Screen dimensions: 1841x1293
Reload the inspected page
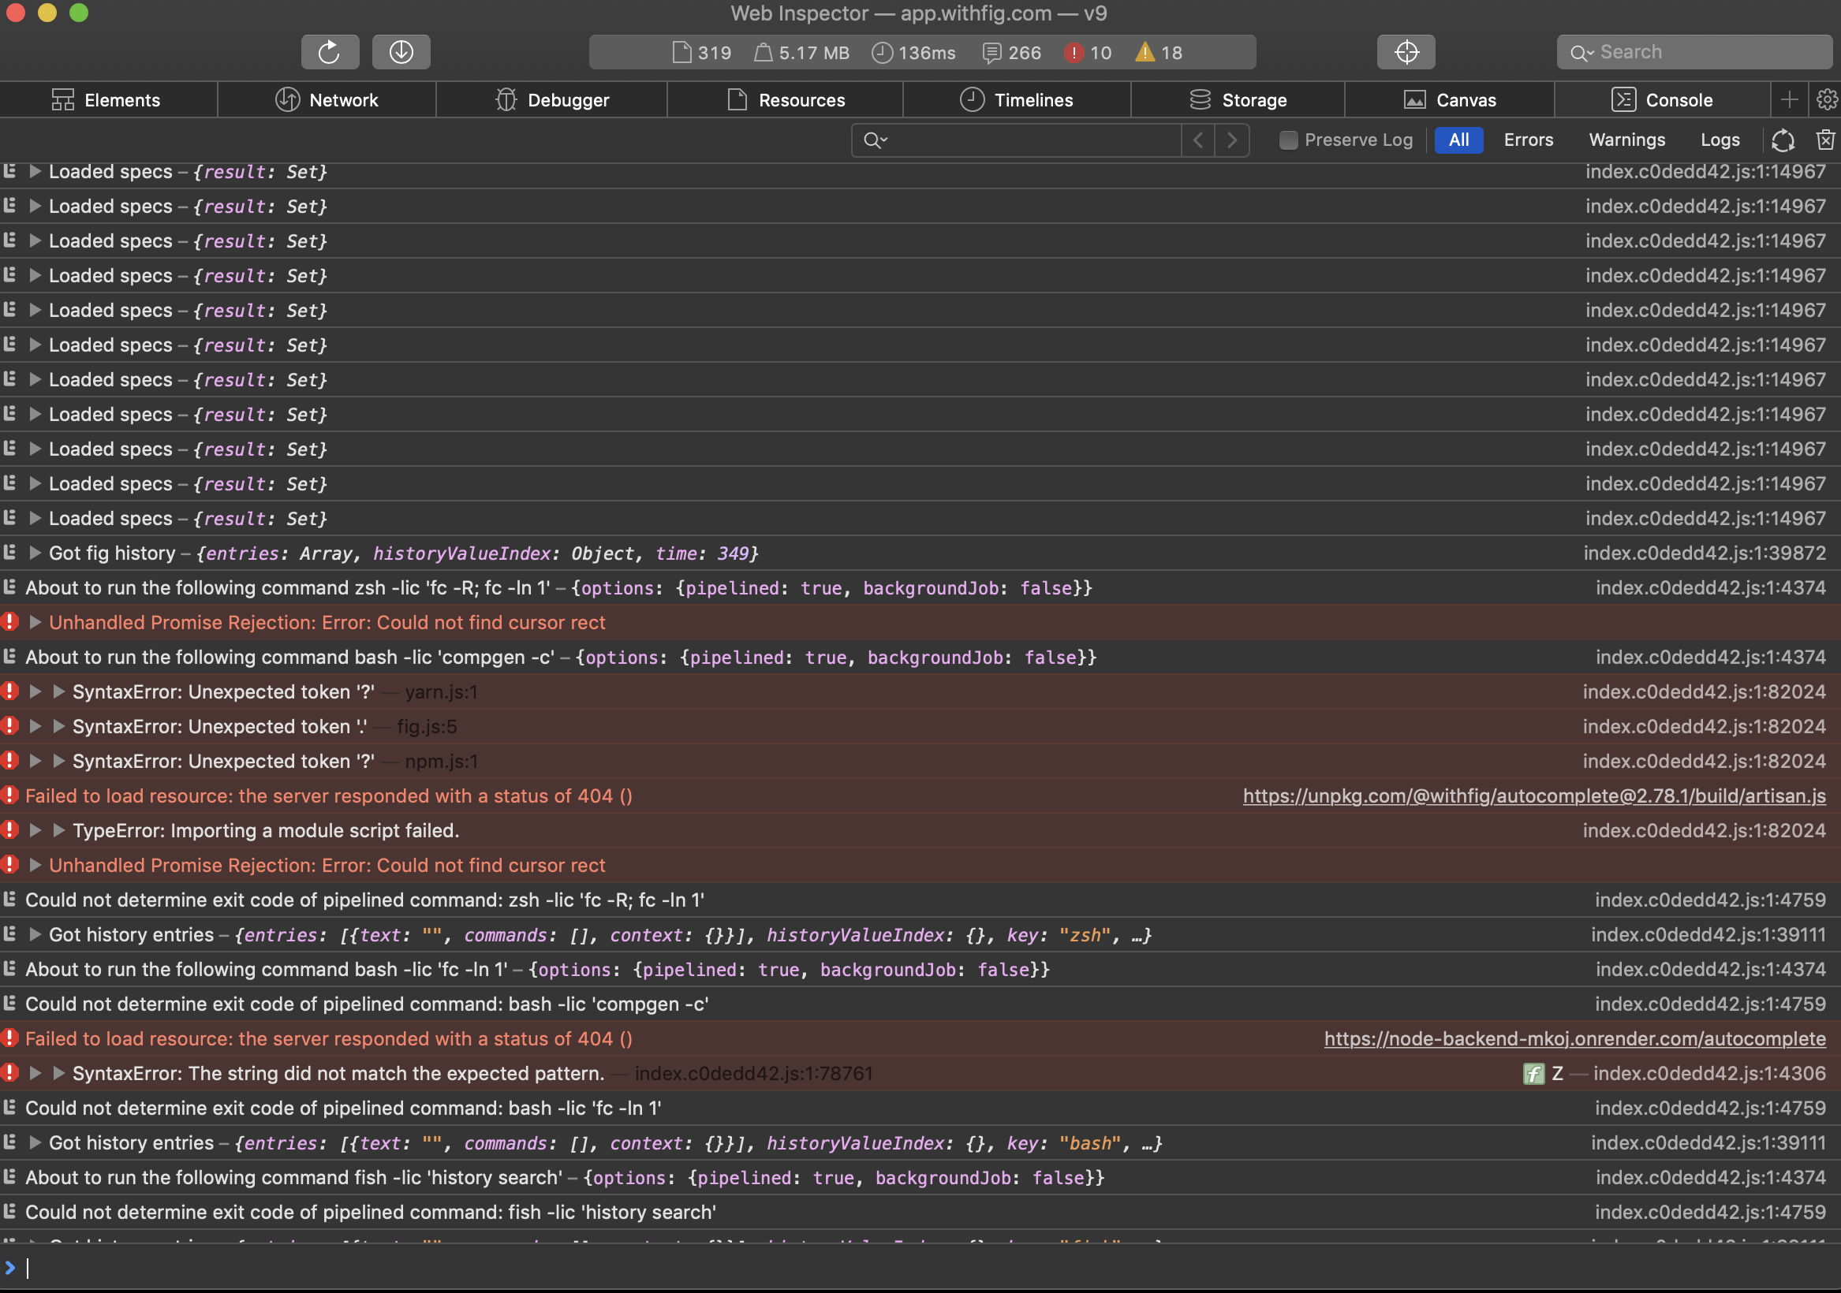point(330,51)
